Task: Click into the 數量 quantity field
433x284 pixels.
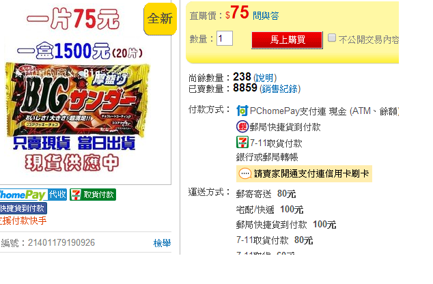Action: tap(225, 38)
